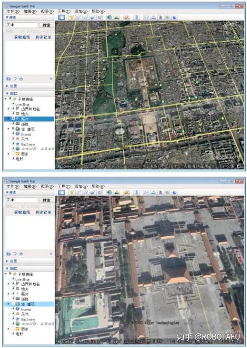This screenshot has height=348, width=247.
Task: Toggle sunlight icon in upper window toolbar
Action: [x=117, y=17]
